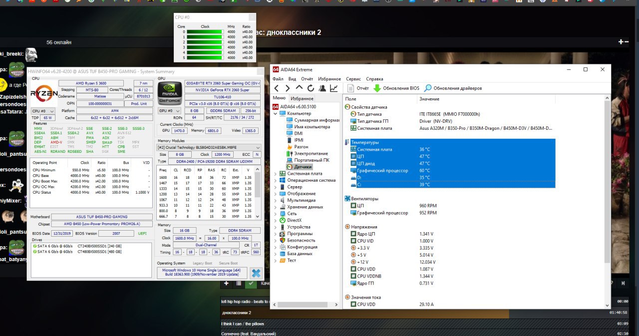Image resolution: width=639 pixels, height=336 pixels.
Task: Click the plus-minus size control of video page
Action: (624, 42)
